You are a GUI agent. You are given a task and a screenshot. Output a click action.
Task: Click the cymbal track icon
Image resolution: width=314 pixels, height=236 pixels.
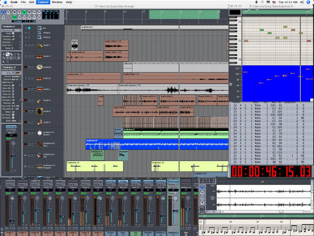coord(40,67)
